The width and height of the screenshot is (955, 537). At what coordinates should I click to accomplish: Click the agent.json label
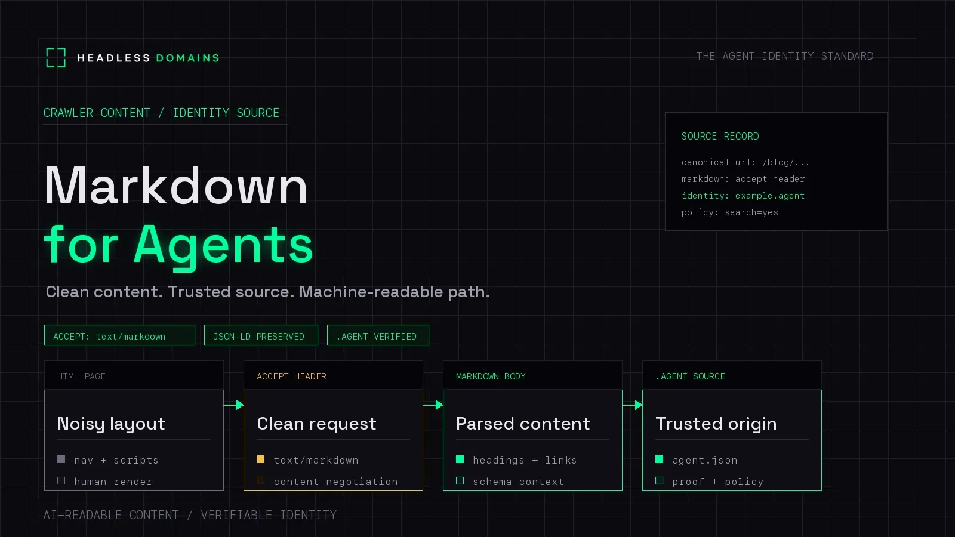705,460
